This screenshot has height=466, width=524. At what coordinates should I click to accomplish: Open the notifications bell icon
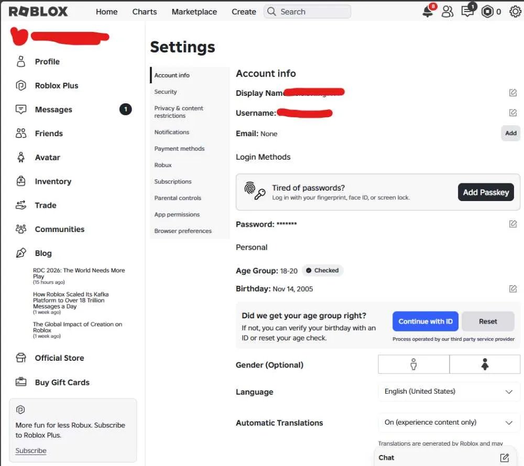(x=428, y=12)
